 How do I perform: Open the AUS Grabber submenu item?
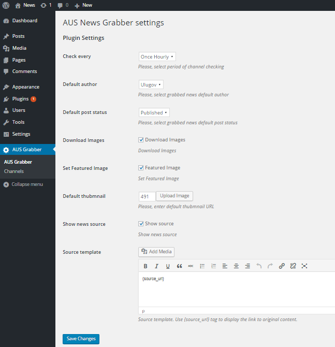pyautogui.click(x=18, y=162)
